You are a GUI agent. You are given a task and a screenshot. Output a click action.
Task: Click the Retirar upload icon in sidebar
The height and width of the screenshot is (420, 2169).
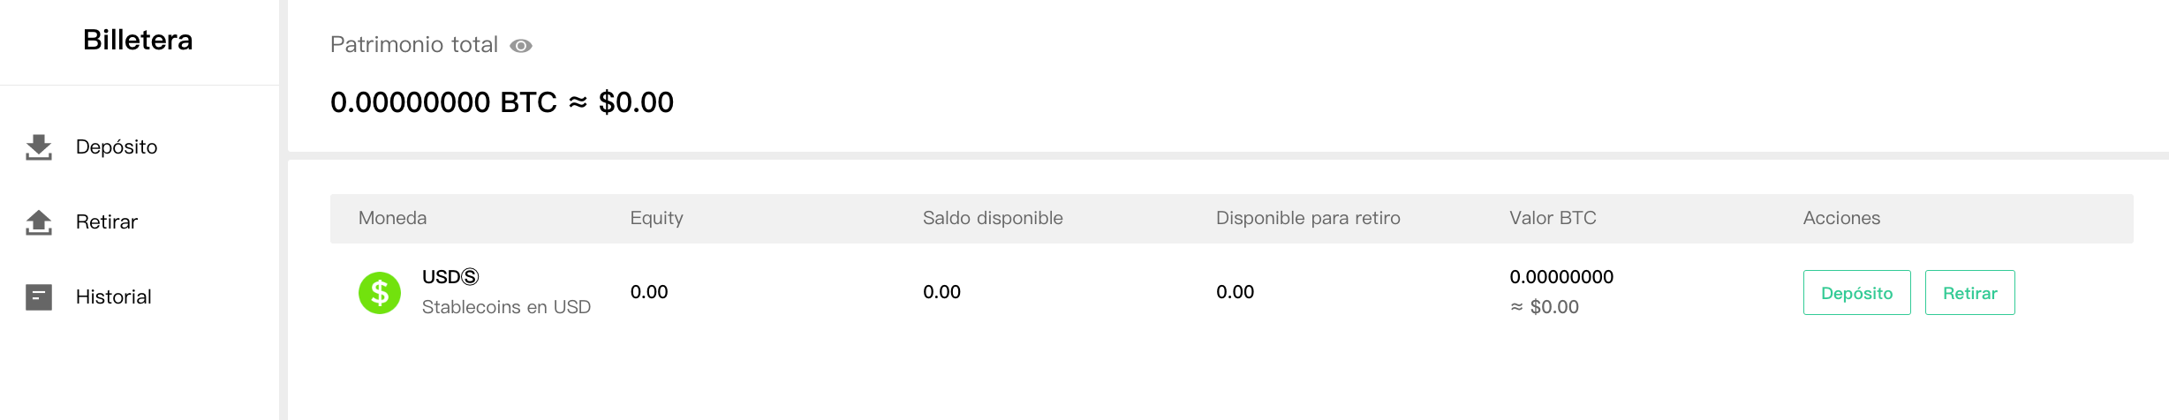39,222
